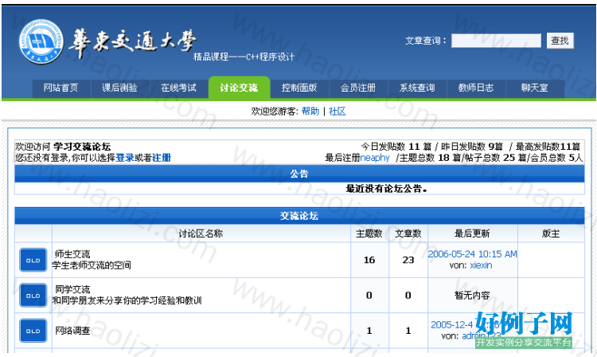Screen dimensions: 597x357
Task: Click topic count 16 in 师生交流 row
Action: pos(369,260)
